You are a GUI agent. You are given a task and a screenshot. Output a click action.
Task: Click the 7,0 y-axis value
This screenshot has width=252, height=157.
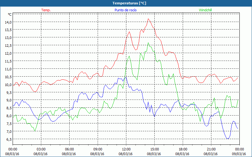coord(9,132)
